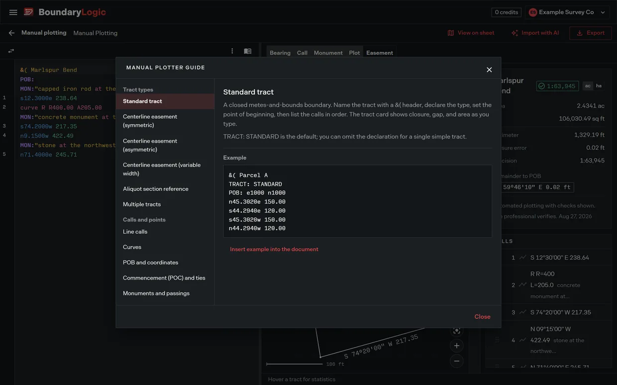Open Monuments and passings topic
The image size is (617, 385).
click(x=165, y=293)
